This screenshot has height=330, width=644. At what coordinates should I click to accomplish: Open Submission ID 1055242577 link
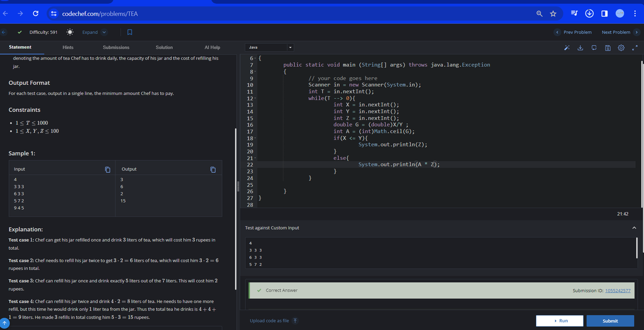tap(618, 290)
